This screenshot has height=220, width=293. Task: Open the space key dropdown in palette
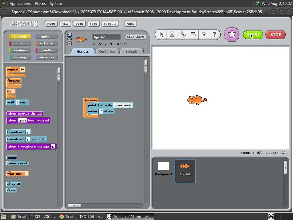coord(22,121)
